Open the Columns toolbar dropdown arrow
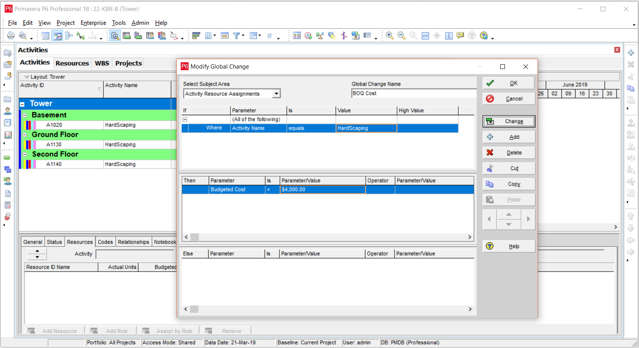The image size is (639, 348). [214, 36]
